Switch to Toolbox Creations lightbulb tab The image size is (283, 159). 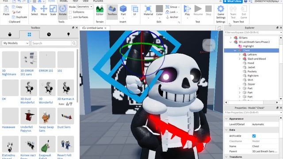pyautogui.click(x=69, y=34)
